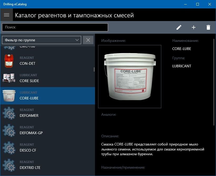Click the large CORE-LUBE bucket image

pos(130,77)
